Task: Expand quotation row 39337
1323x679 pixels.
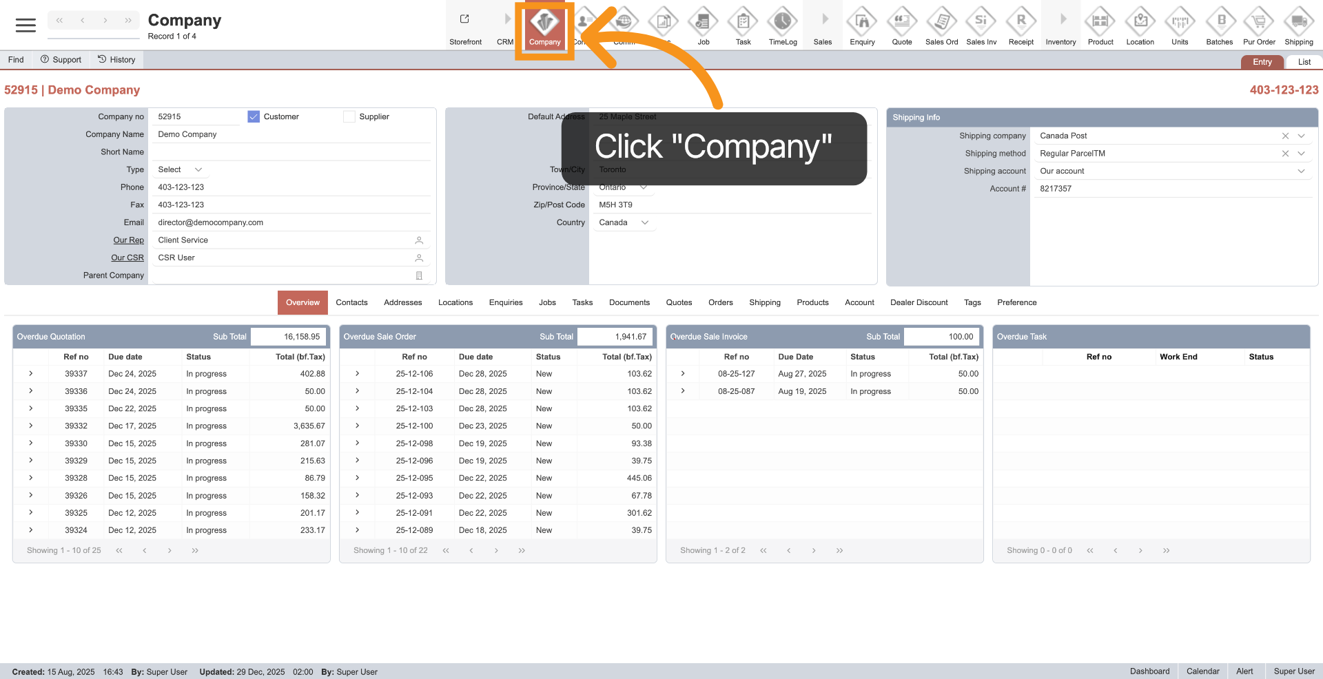Action: click(x=31, y=374)
